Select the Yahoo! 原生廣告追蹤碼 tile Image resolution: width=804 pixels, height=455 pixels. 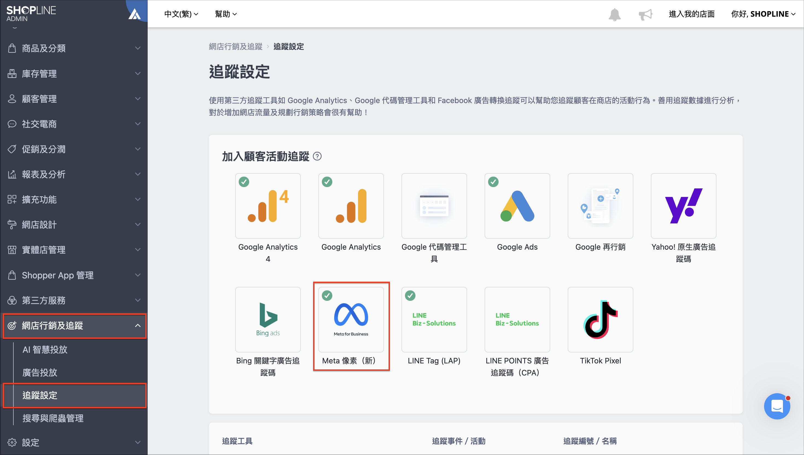point(683,206)
